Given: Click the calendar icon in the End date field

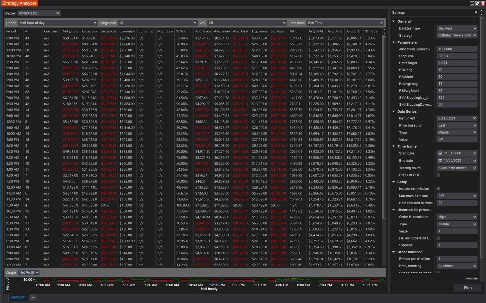Looking at the screenshot, I should 440,161.
